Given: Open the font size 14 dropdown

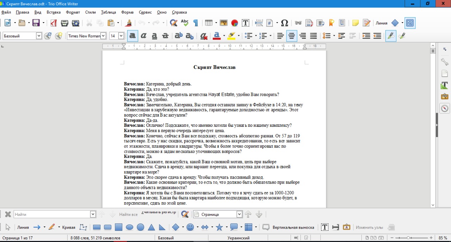Looking at the screenshot, I should tap(121, 36).
